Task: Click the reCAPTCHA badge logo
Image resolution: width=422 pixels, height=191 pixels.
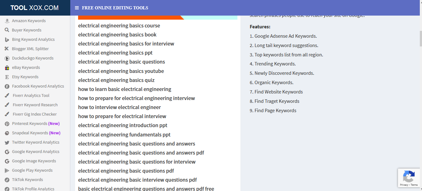Action: tap(409, 177)
